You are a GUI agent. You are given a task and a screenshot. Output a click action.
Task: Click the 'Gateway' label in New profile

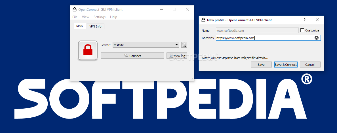pos(208,38)
